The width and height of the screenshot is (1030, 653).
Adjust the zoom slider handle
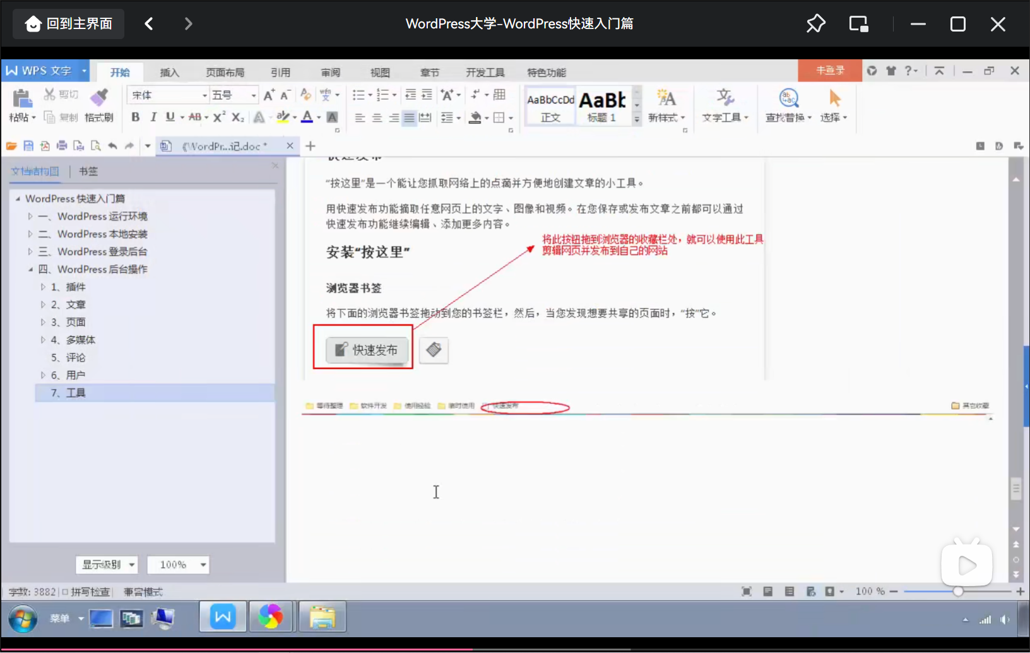click(958, 591)
